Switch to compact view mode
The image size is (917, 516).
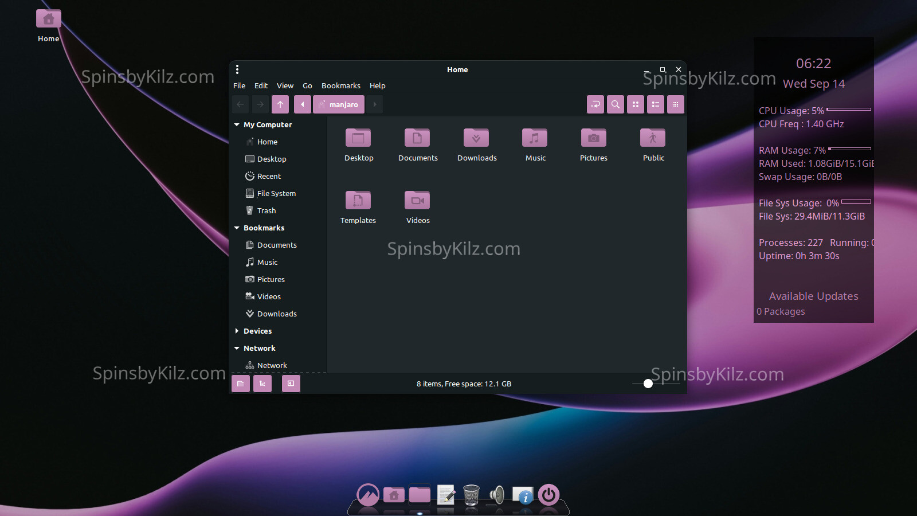pos(676,104)
